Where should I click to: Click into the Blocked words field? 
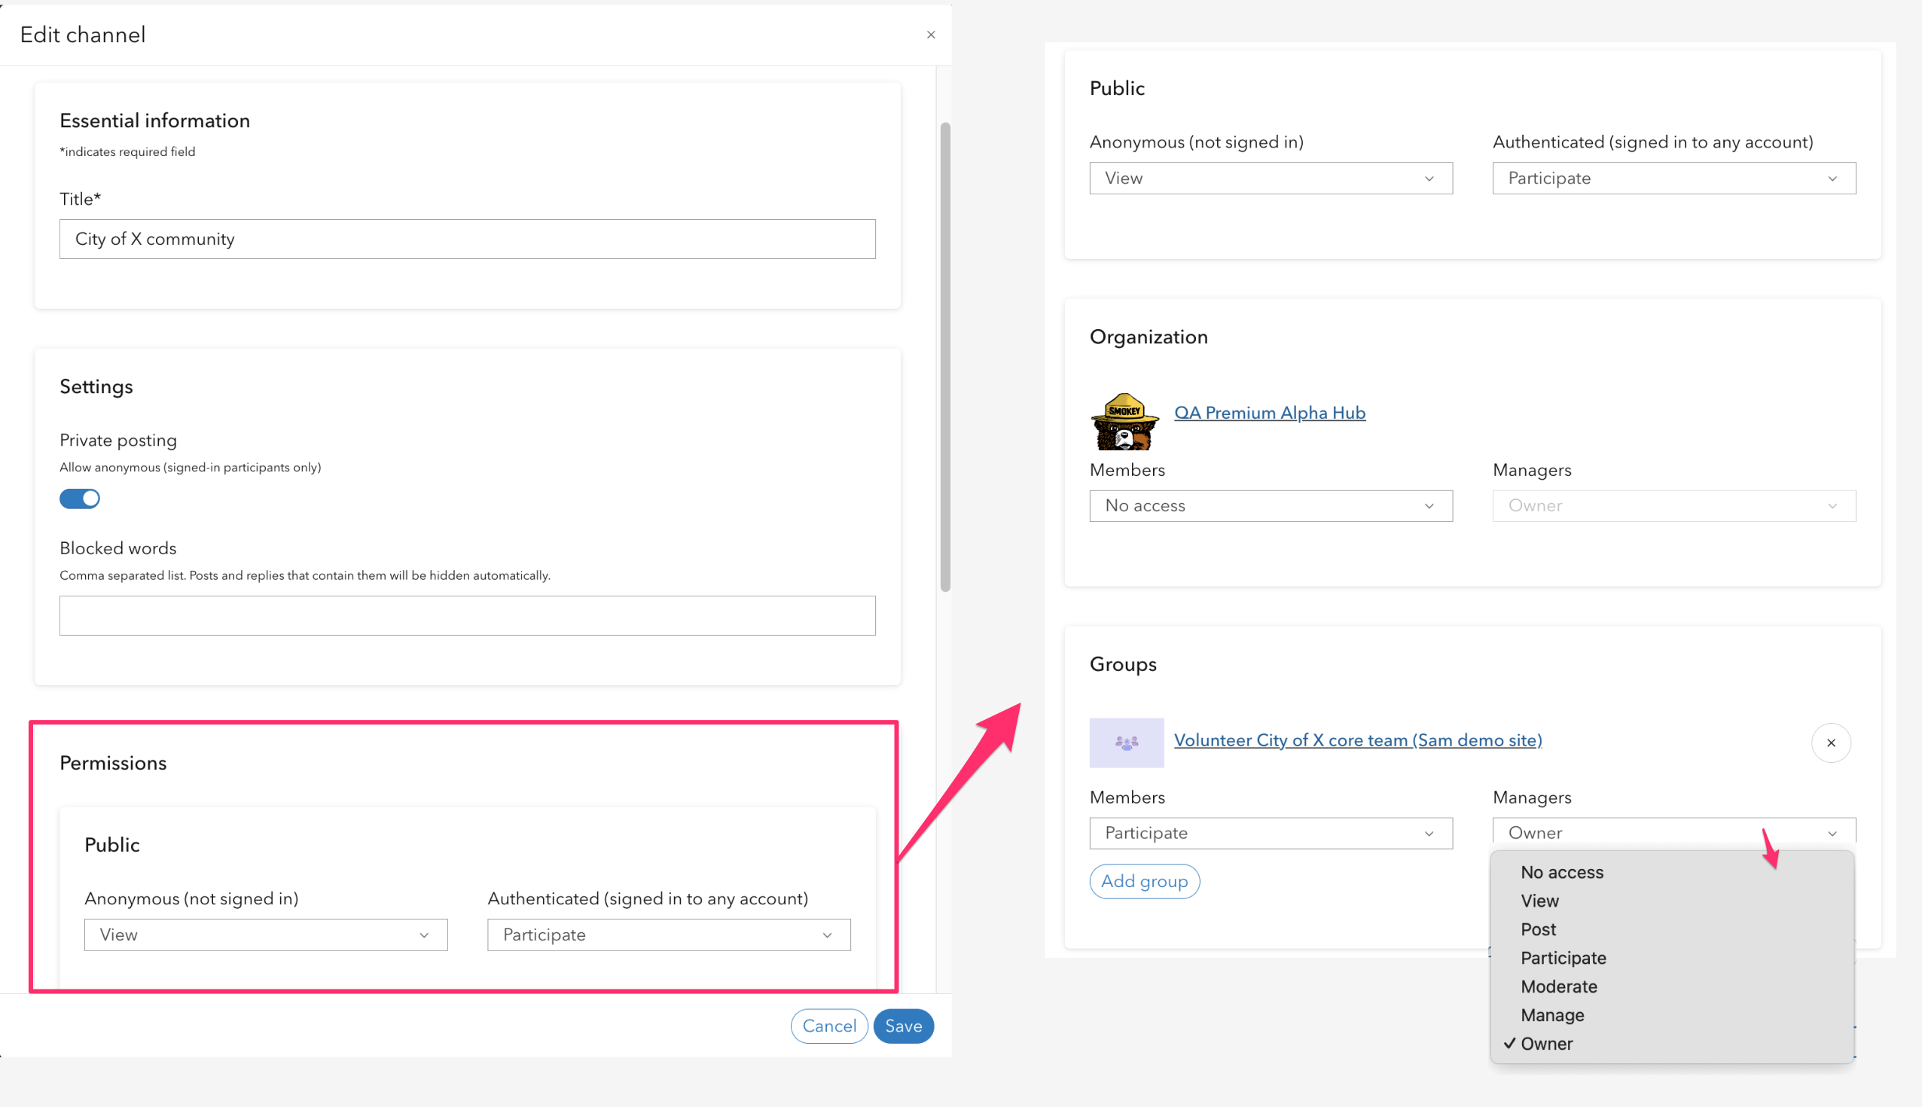pyautogui.click(x=467, y=615)
